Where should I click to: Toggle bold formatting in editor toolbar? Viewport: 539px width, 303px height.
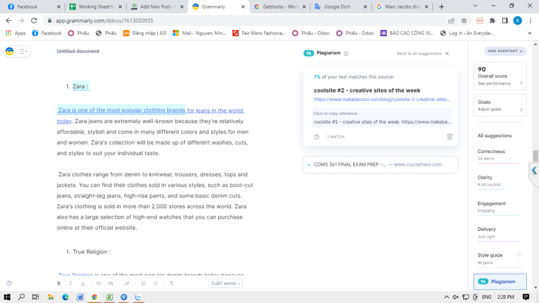[x=59, y=284]
